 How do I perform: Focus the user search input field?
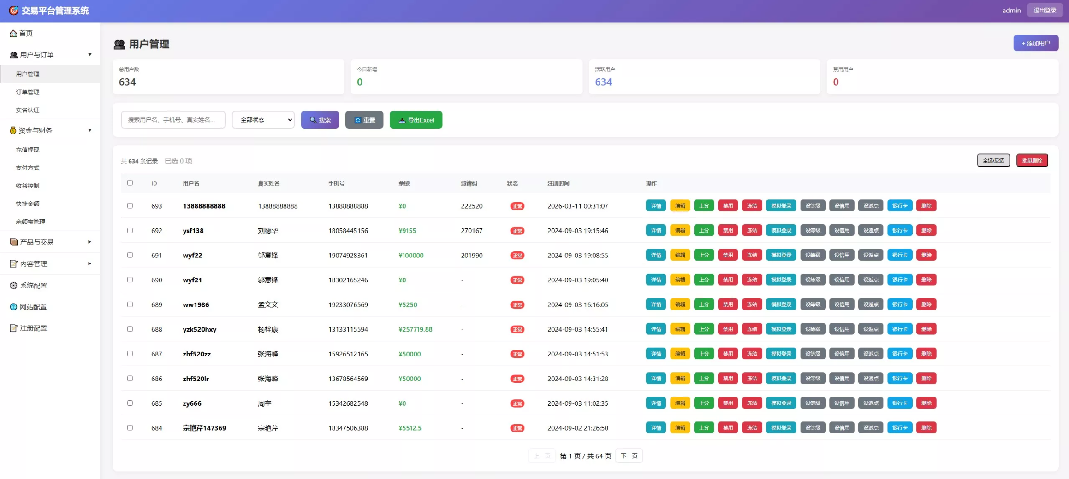coord(173,120)
